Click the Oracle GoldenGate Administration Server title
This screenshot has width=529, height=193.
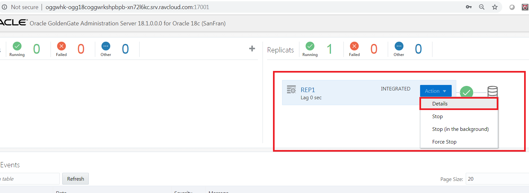coord(128,23)
